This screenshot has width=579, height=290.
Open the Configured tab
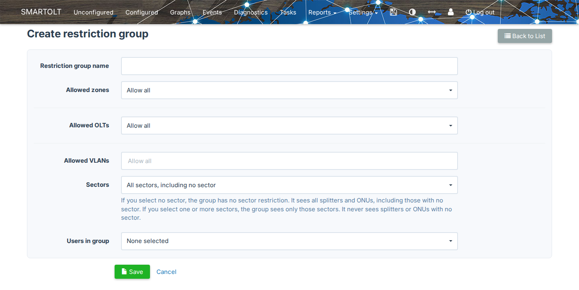point(142,12)
